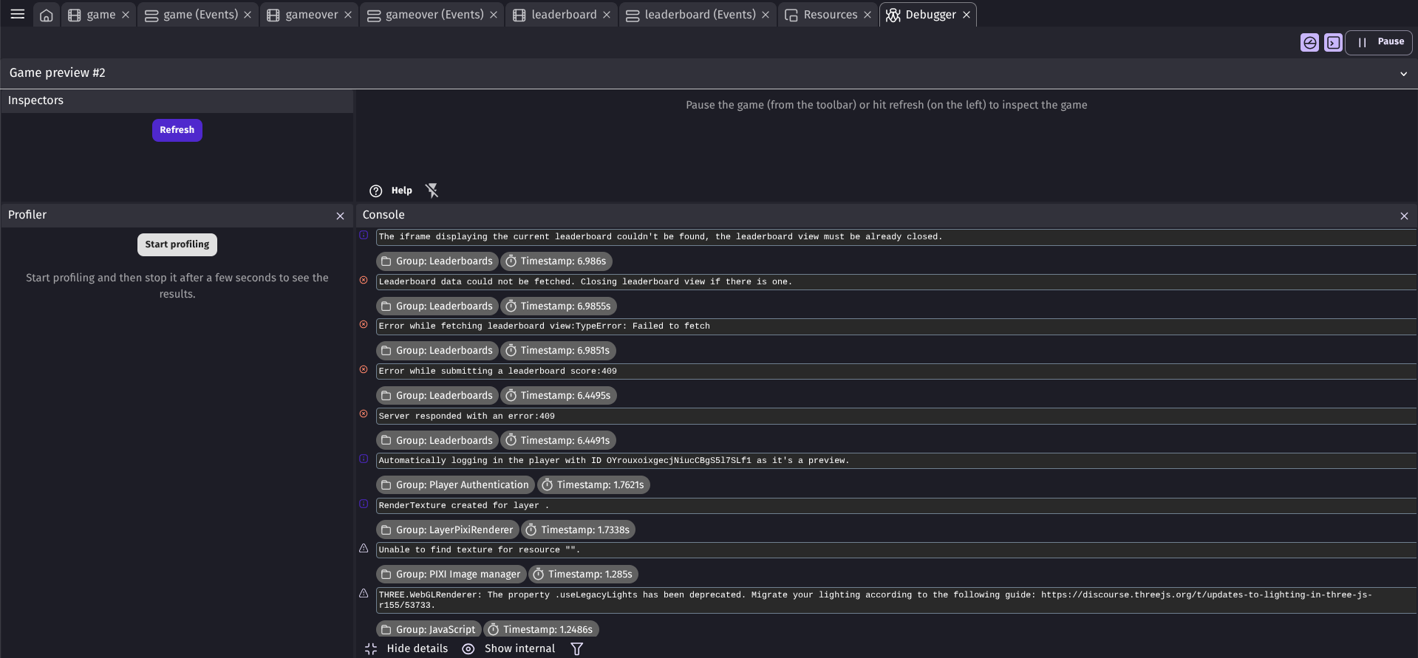Close the Debugger tab

point(967,15)
